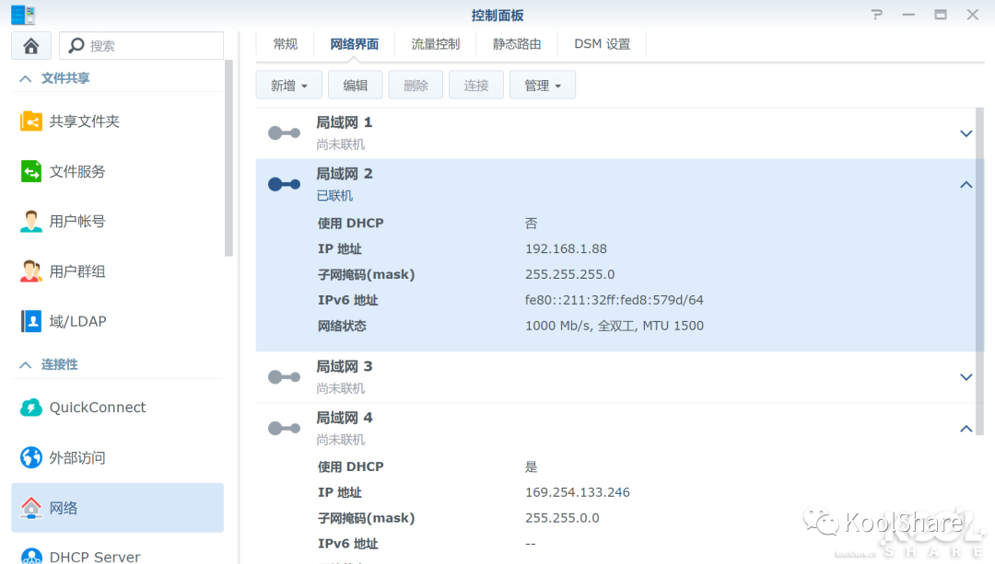Expand 局域网 1 details chevron
Image resolution: width=995 pixels, height=564 pixels.
tap(966, 133)
